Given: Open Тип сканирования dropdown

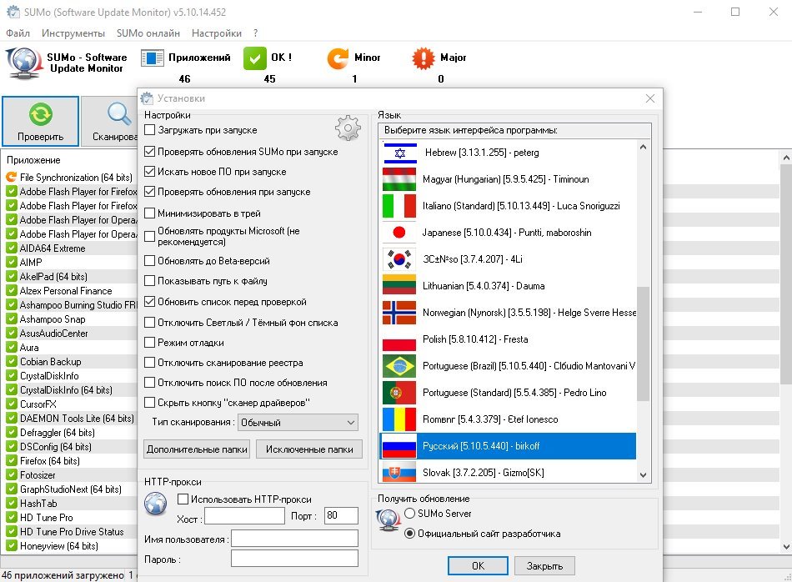Looking at the screenshot, I should coord(298,423).
